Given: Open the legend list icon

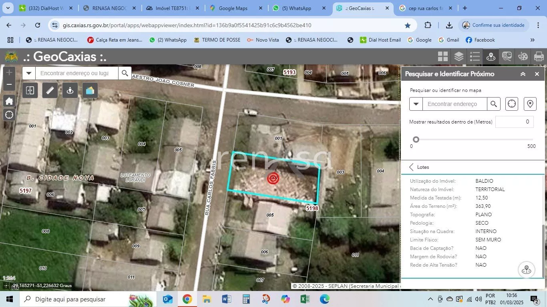Looking at the screenshot, I should point(475,57).
